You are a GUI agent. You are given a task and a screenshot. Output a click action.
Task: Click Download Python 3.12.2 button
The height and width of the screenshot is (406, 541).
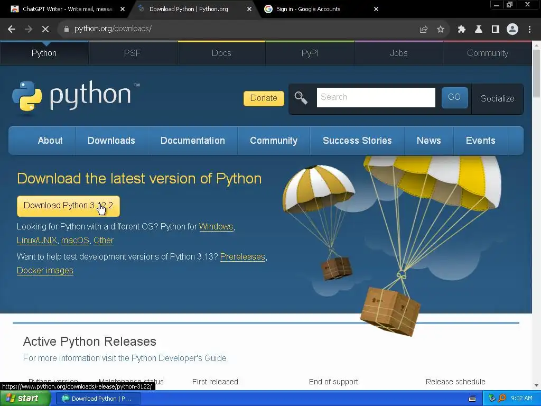pos(68,206)
